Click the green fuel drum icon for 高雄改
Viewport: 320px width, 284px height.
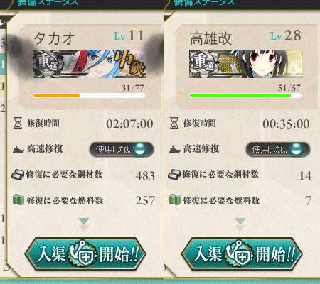coord(175,200)
